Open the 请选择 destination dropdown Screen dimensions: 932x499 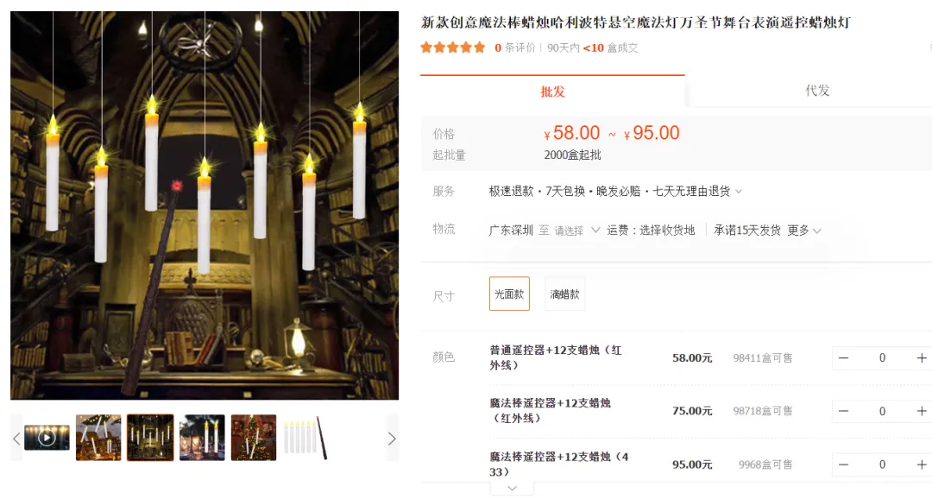[x=576, y=231]
